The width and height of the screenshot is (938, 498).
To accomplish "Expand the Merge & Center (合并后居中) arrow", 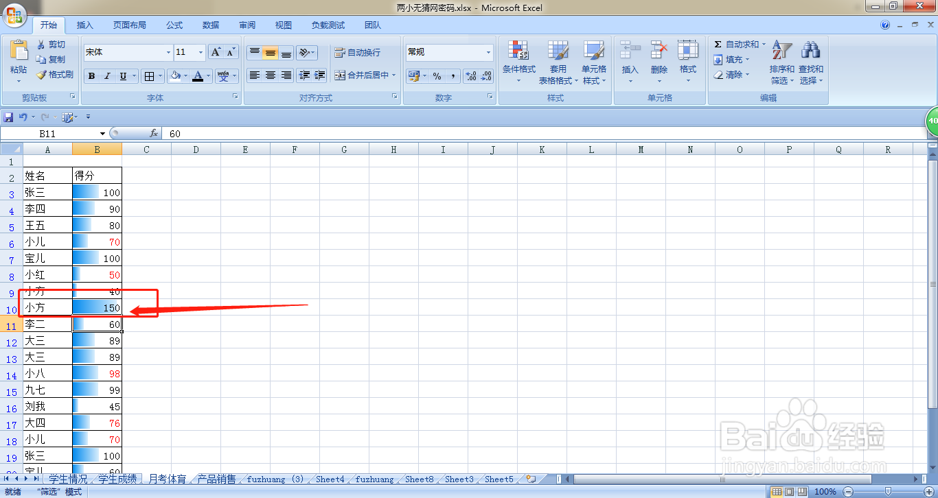I will click(395, 75).
